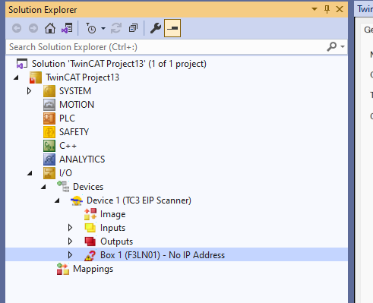Click the SAFETY node icon

(x=49, y=132)
